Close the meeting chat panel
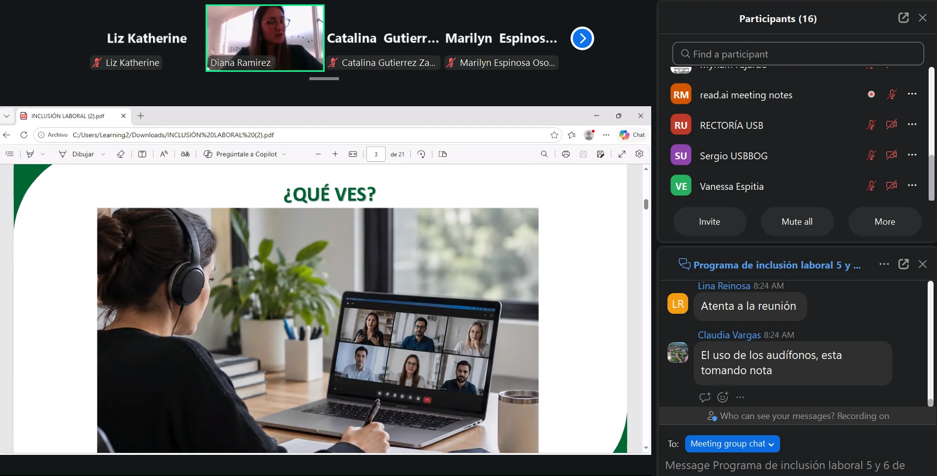937x476 pixels. click(923, 264)
